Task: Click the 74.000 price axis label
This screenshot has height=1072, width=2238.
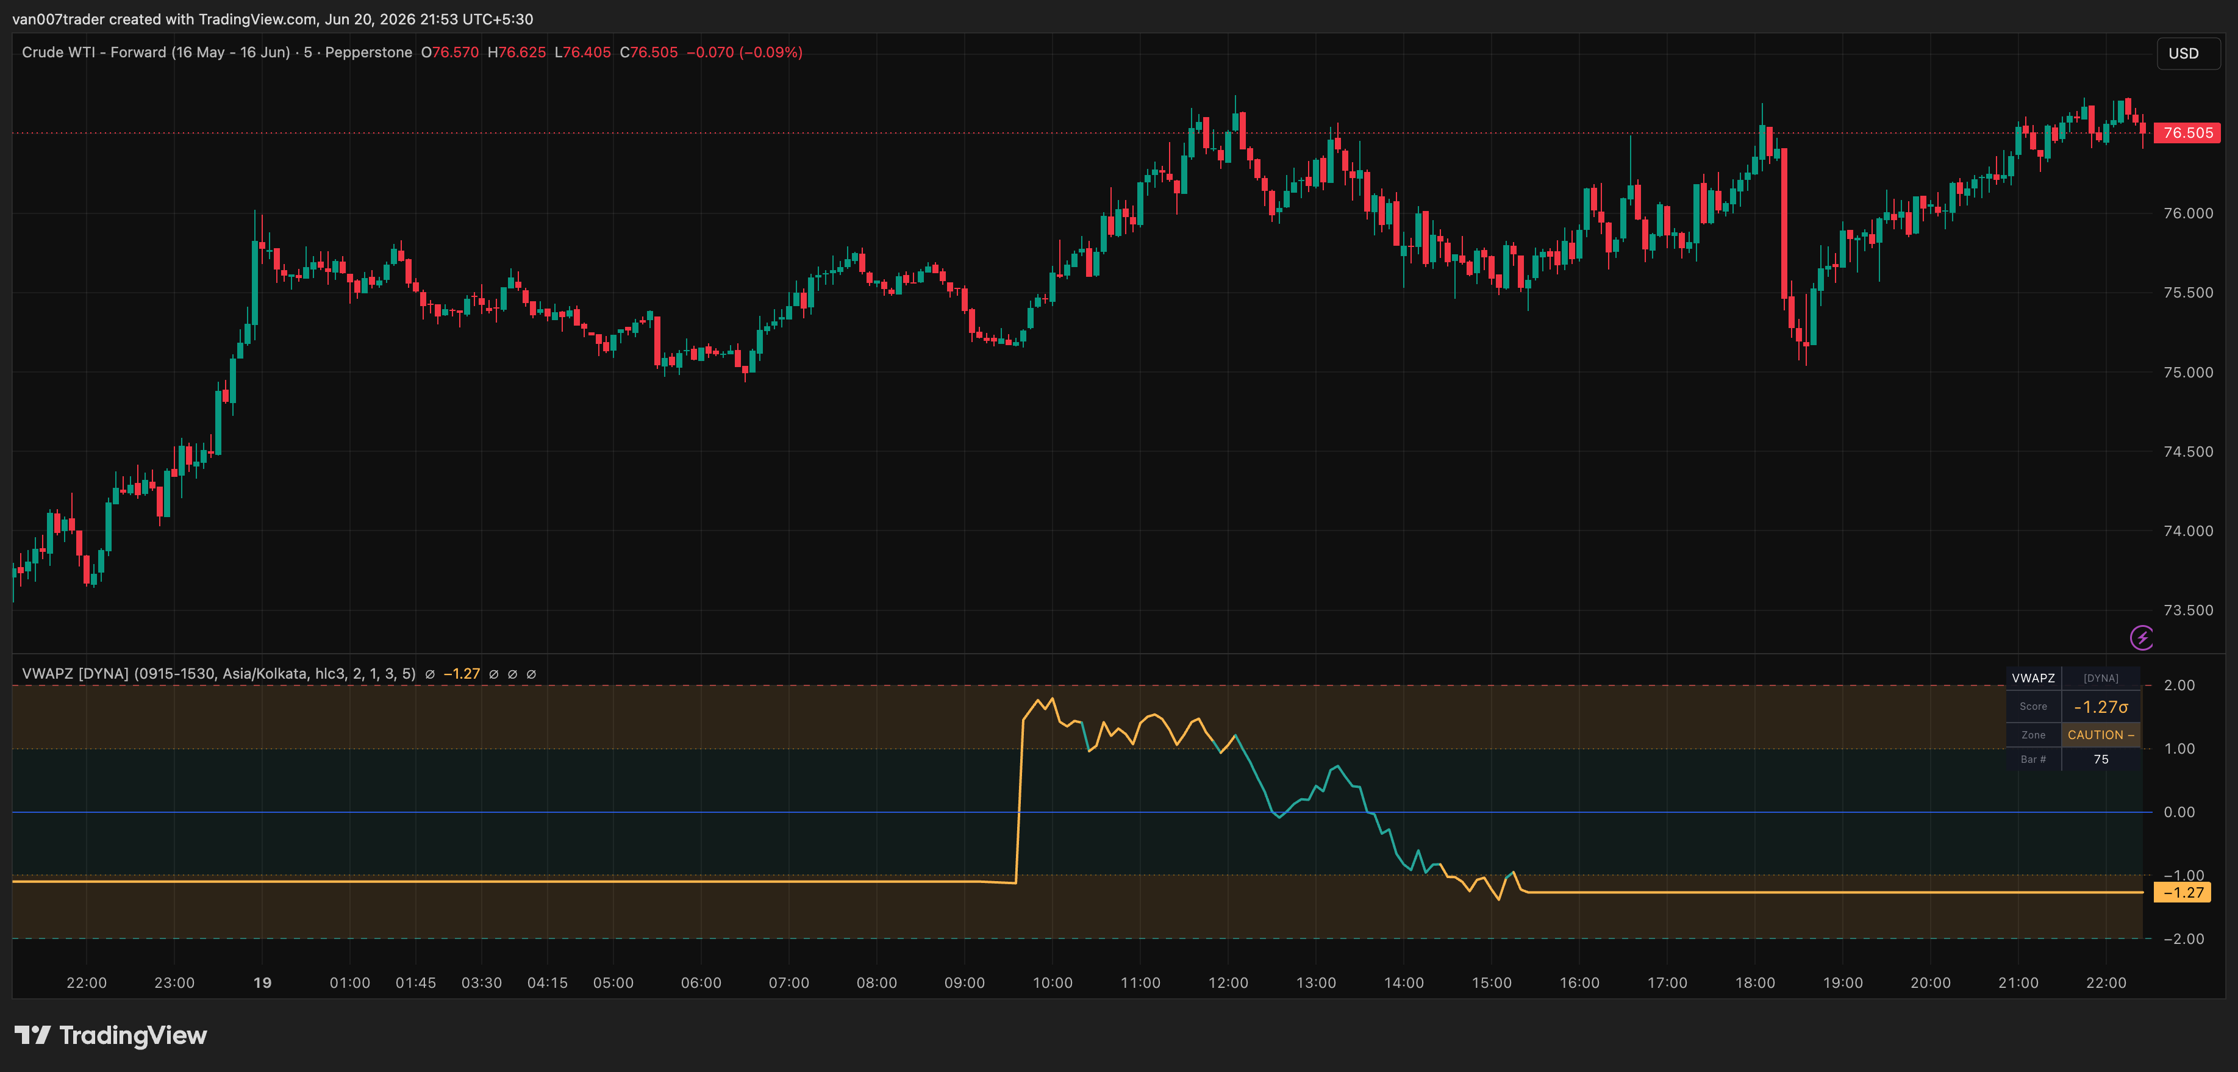Action: (2187, 531)
